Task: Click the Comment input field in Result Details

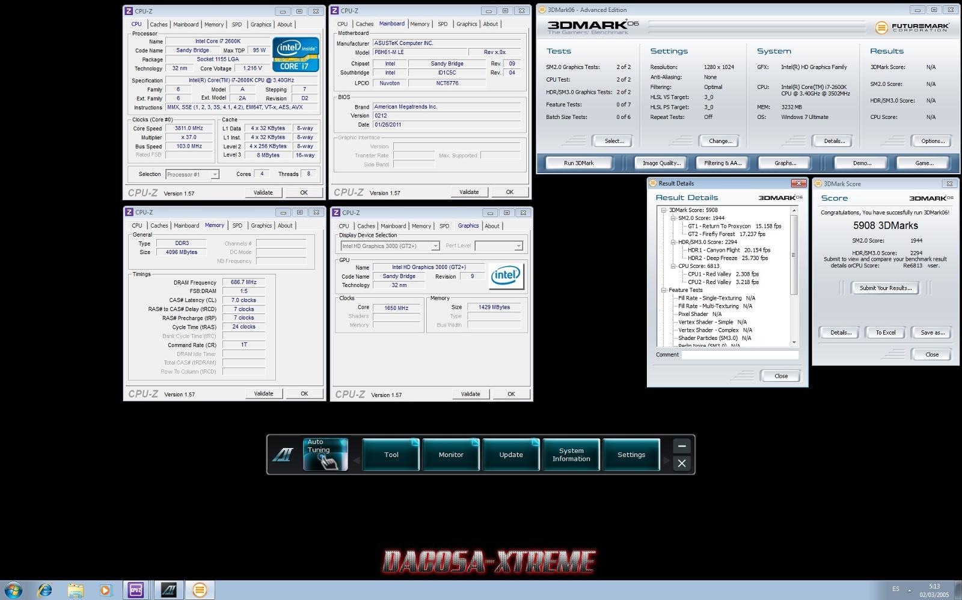Action: tap(740, 354)
